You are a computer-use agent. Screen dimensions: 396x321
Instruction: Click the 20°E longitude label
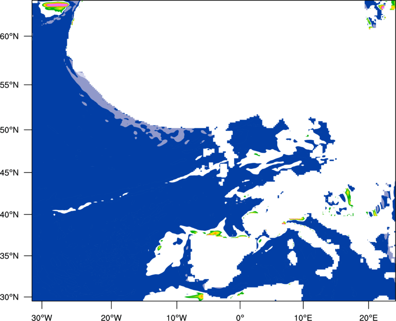[368, 318]
